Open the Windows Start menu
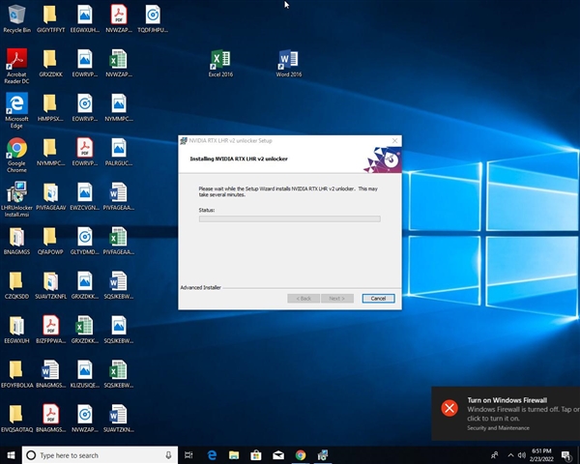This screenshot has width=580, height=464. tap(11, 455)
